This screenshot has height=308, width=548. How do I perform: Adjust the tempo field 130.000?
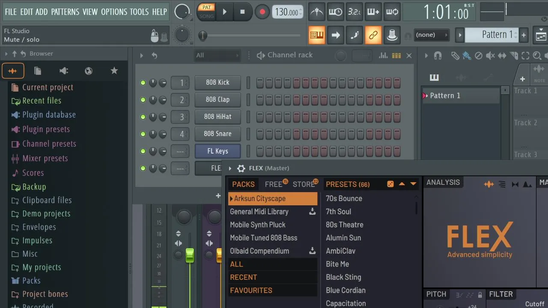[x=287, y=12]
